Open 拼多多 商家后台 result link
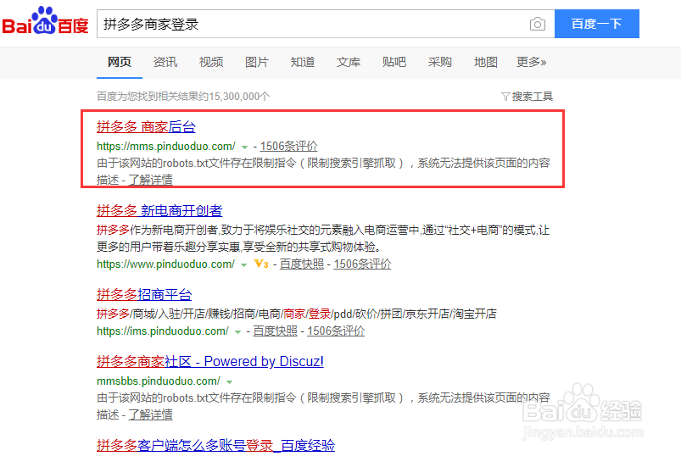Image resolution: width=681 pixels, height=456 pixels. click(146, 126)
